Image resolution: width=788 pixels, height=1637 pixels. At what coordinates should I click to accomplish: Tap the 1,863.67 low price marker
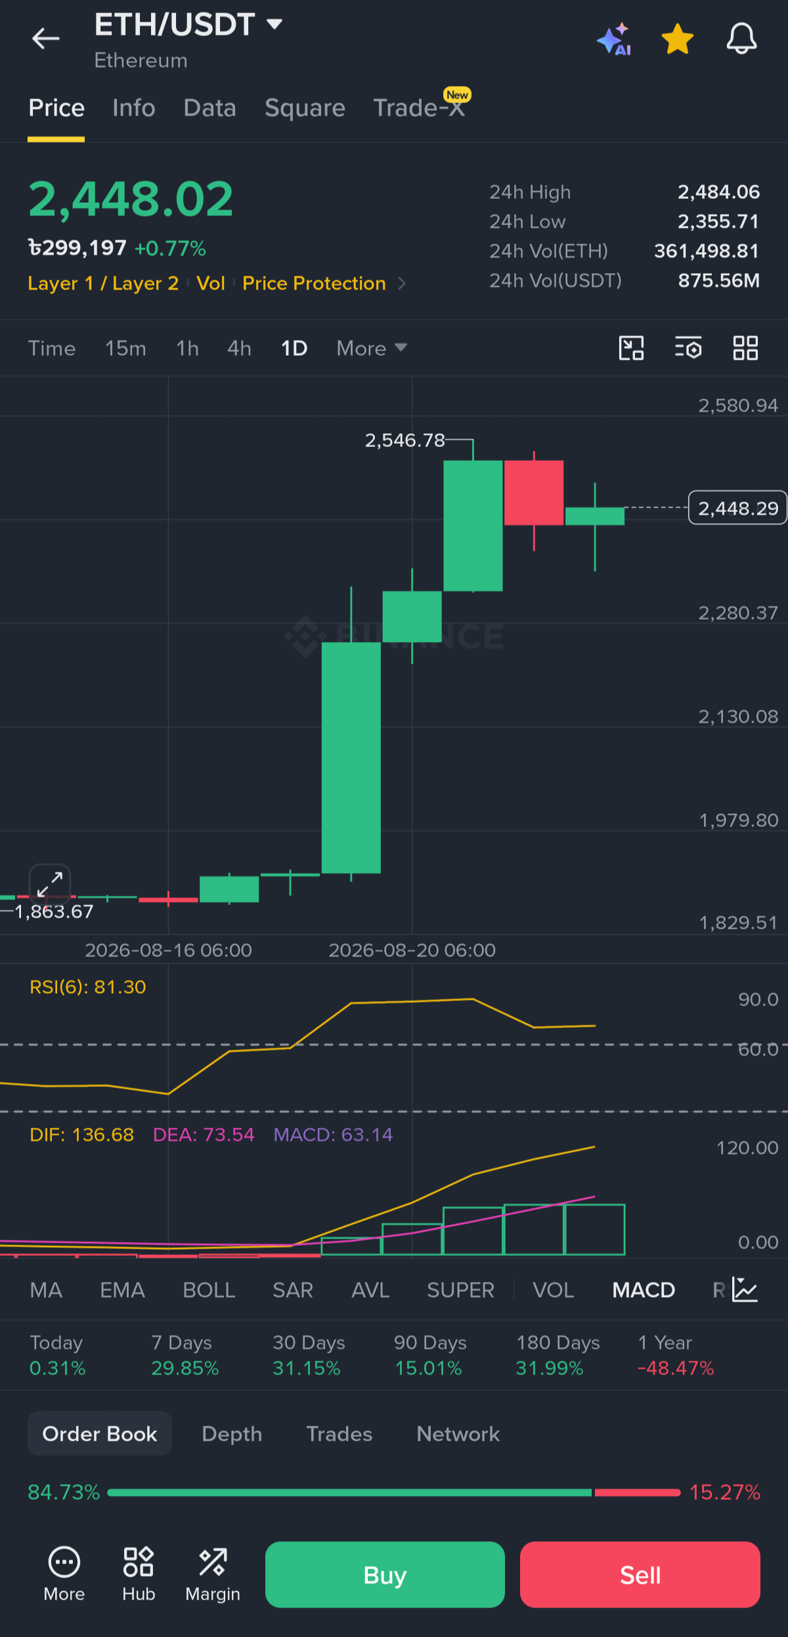click(x=54, y=911)
